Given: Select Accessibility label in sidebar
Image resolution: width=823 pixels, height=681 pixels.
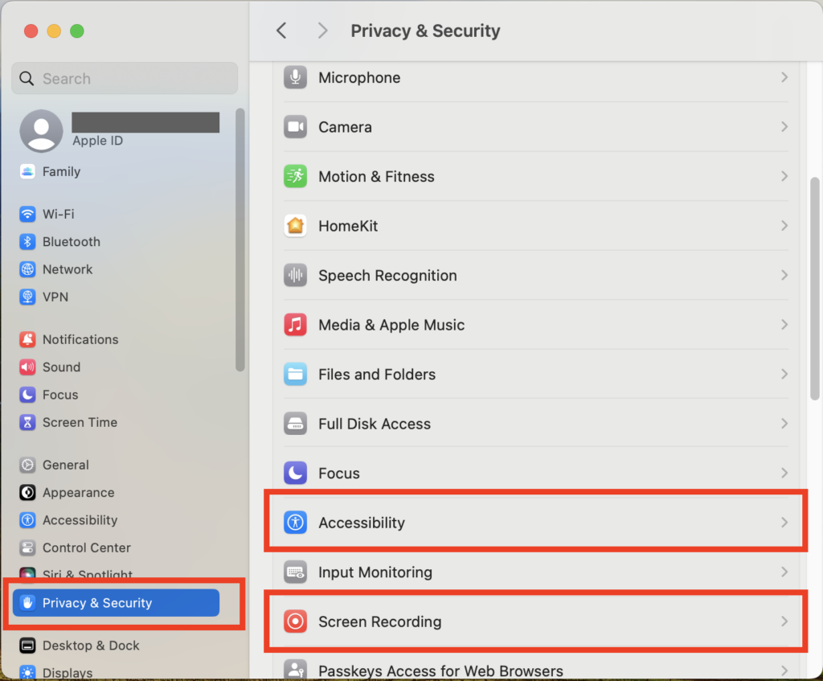Looking at the screenshot, I should (80, 520).
